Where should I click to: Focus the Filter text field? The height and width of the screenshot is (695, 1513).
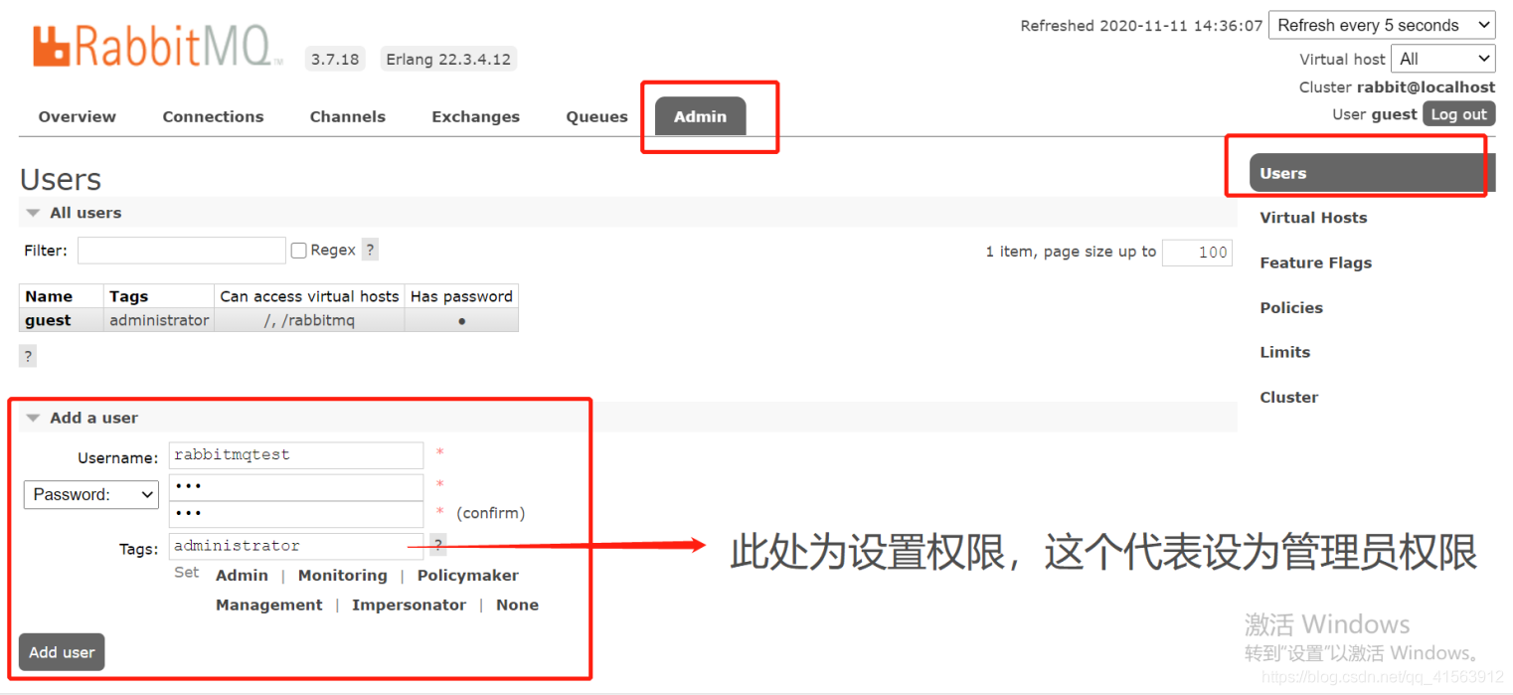point(181,251)
